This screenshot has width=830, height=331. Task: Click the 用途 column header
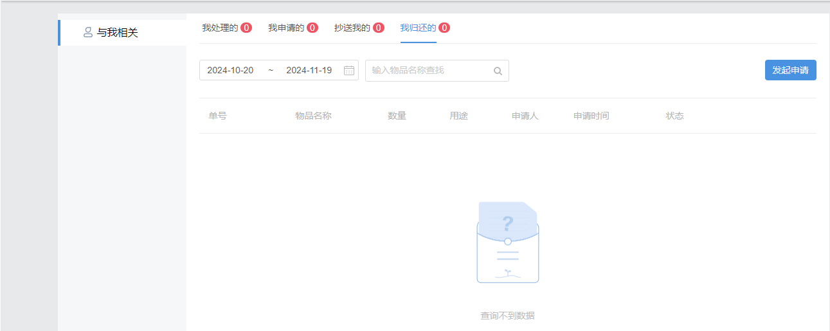(458, 116)
